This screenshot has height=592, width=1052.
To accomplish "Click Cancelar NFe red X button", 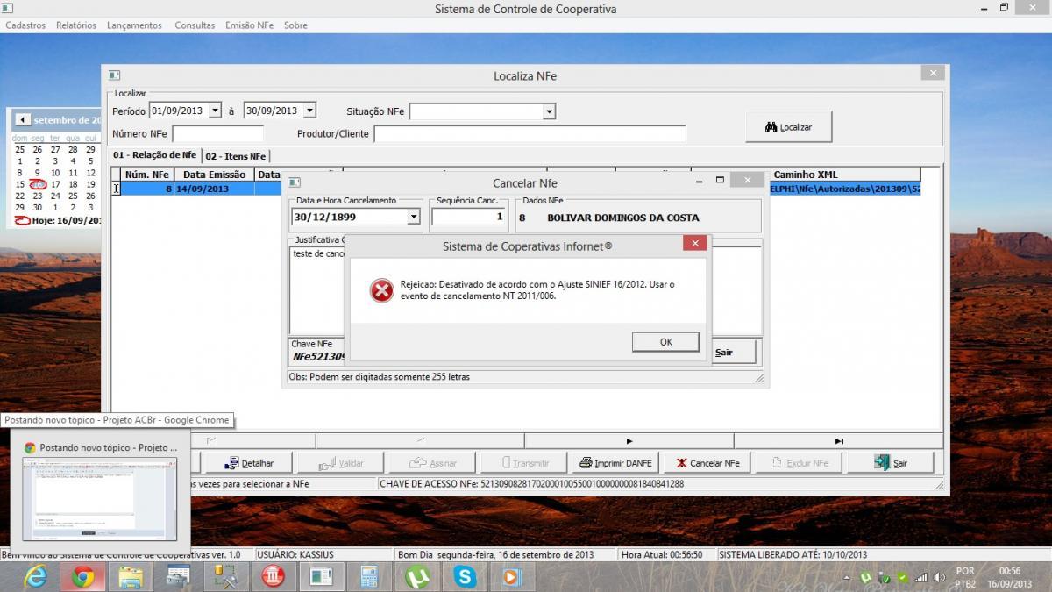I will [x=707, y=463].
